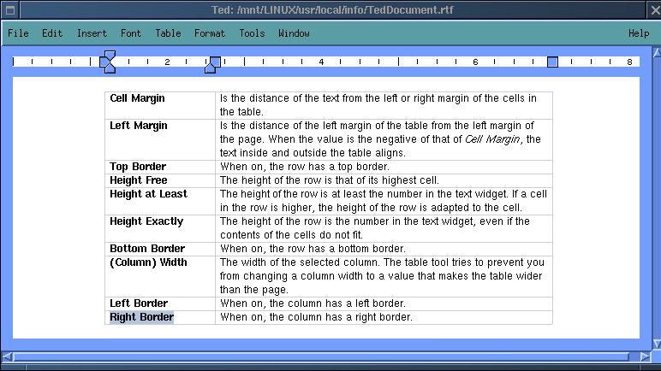Click the italic Cell Margin text
Screen dimensions: 661x371
[x=494, y=139]
